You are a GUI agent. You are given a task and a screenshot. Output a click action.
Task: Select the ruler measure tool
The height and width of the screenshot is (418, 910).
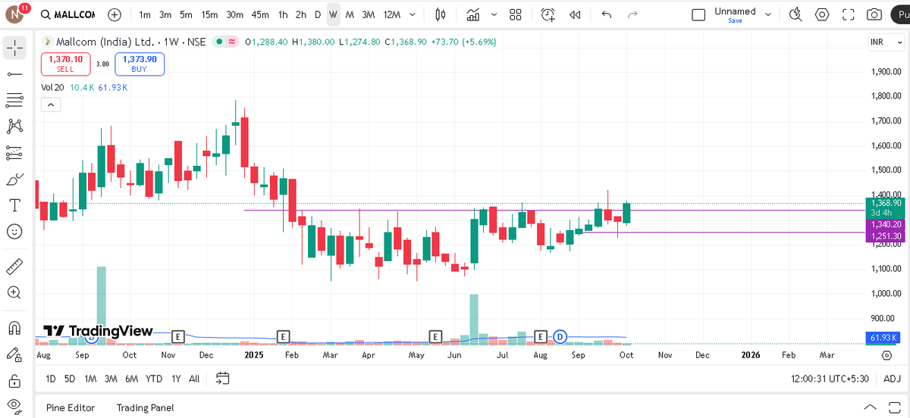pyautogui.click(x=14, y=266)
